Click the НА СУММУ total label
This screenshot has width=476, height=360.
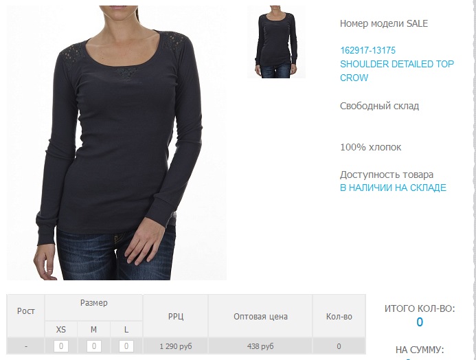pos(420,350)
